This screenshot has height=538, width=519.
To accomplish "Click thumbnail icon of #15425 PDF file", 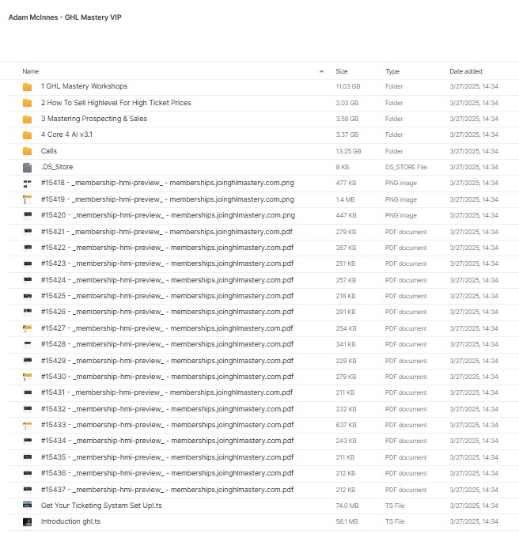I will coord(28,296).
